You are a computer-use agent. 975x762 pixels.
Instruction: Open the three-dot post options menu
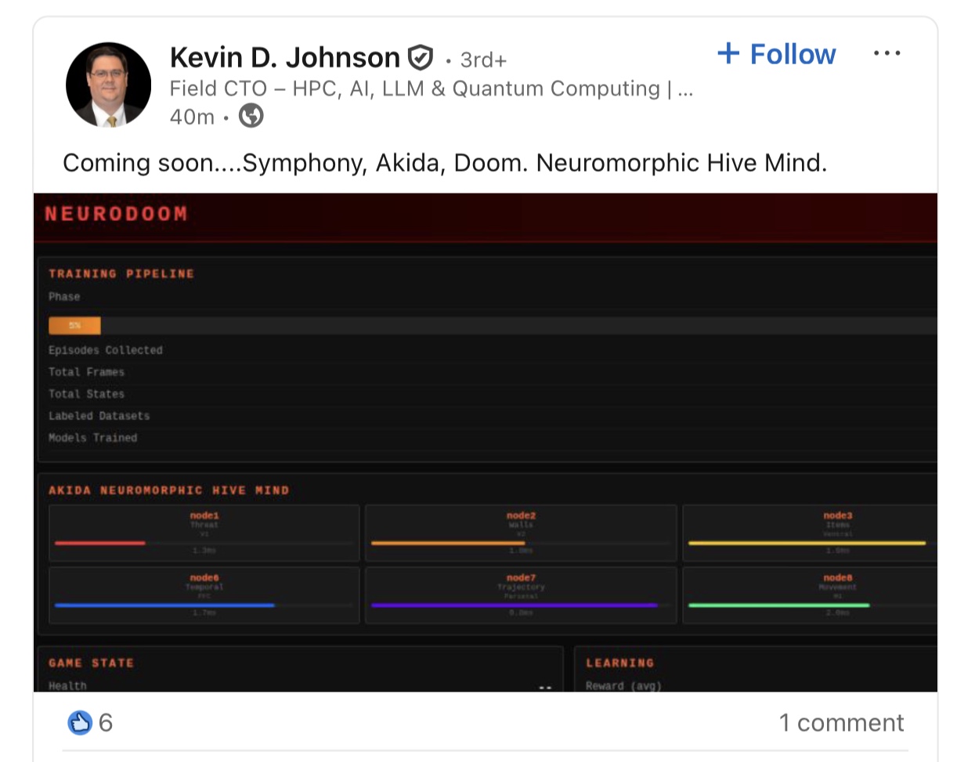[x=887, y=53]
